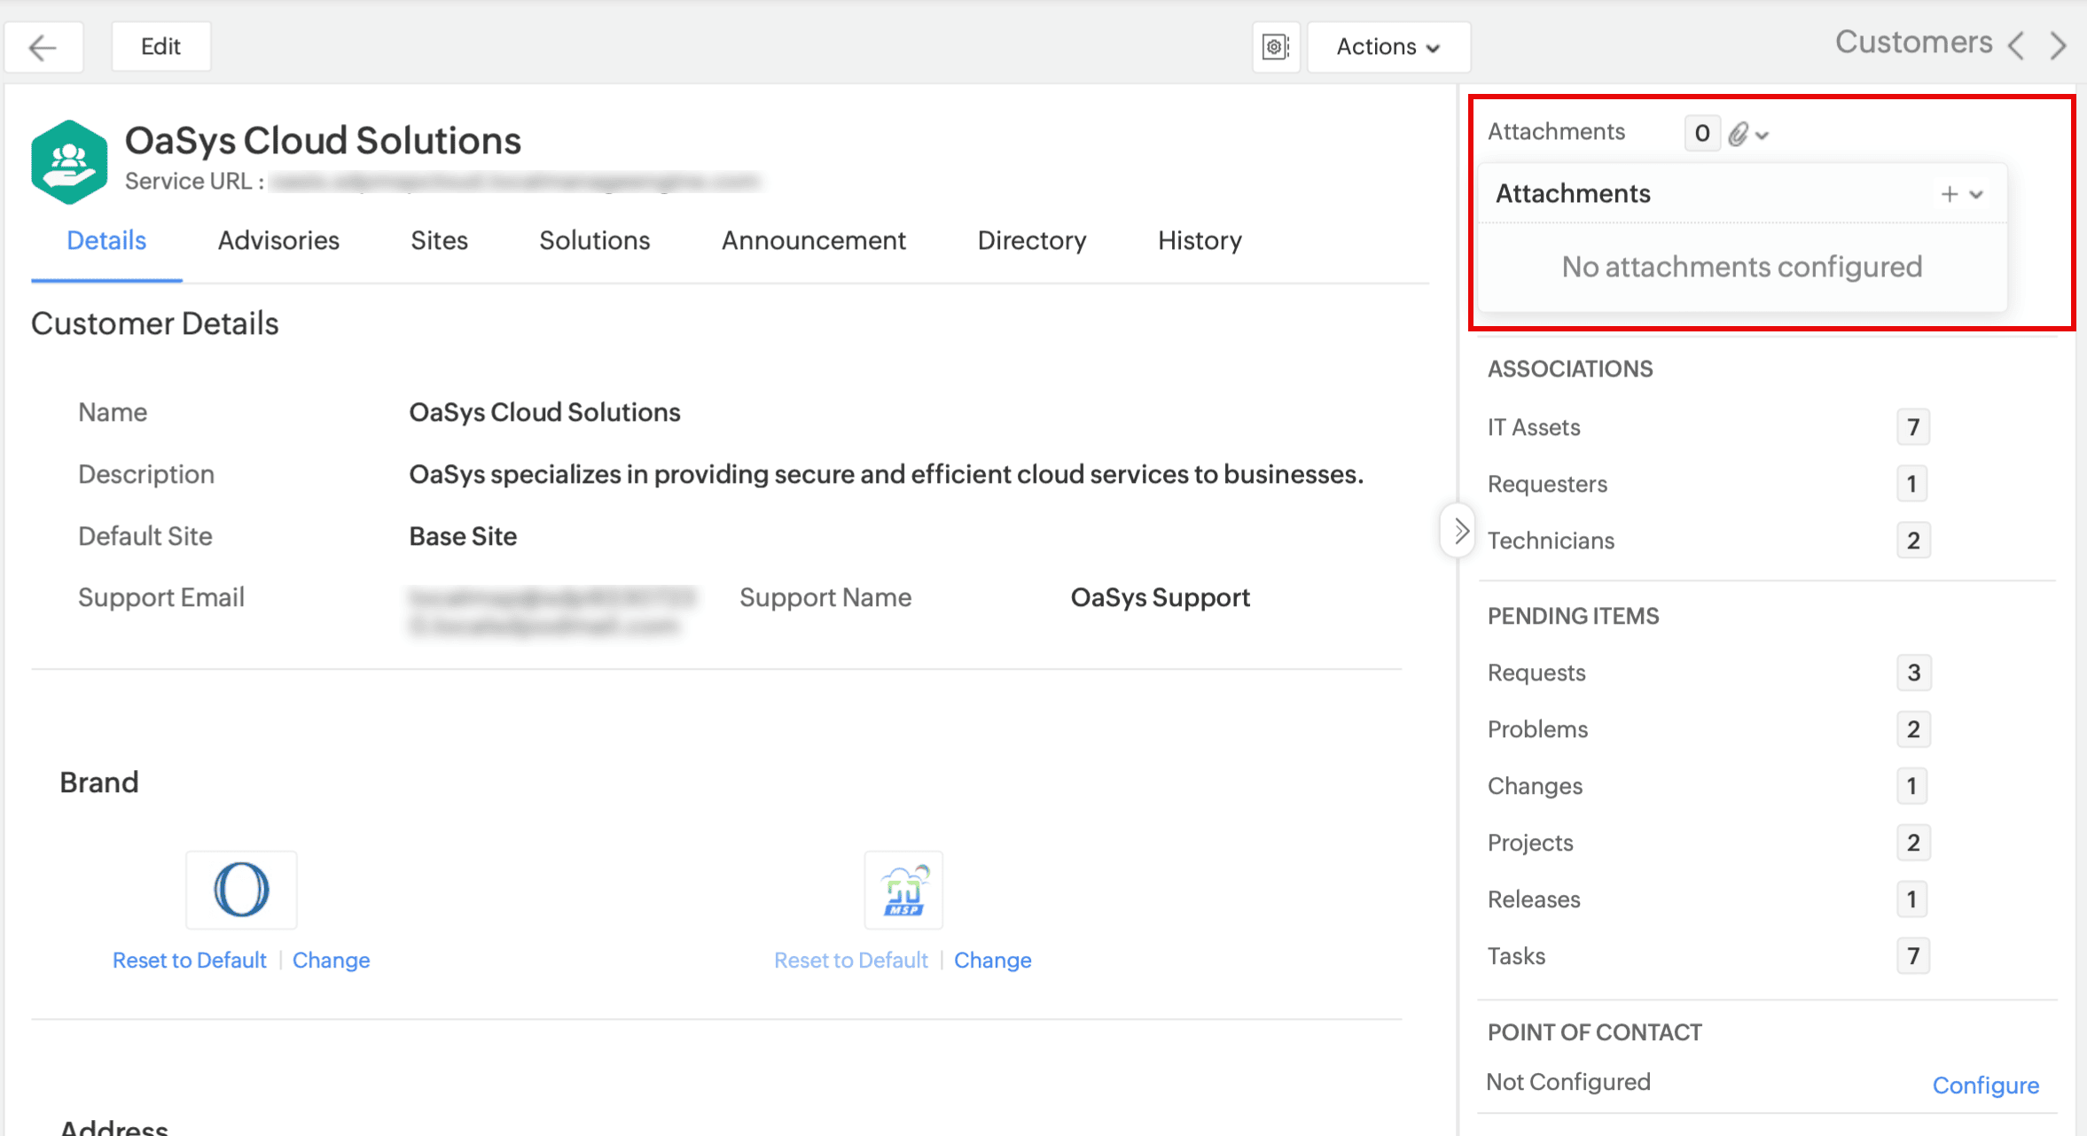Click the Edit button
This screenshot has width=2087, height=1136.
[x=160, y=47]
